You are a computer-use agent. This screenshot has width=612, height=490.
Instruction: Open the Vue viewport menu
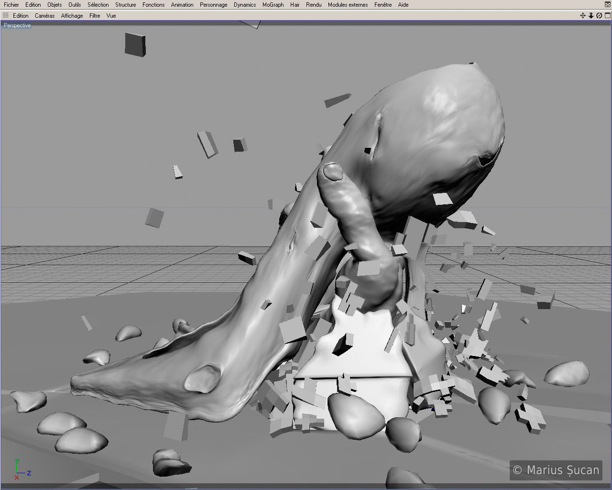[111, 16]
